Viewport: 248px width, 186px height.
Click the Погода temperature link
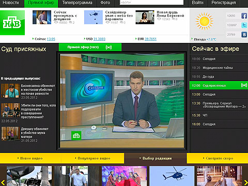pyautogui.click(x=211, y=39)
